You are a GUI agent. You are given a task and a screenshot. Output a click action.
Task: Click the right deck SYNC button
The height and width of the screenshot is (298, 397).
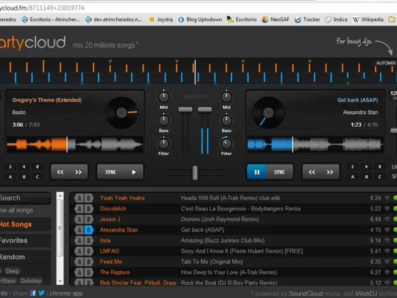coord(279,172)
